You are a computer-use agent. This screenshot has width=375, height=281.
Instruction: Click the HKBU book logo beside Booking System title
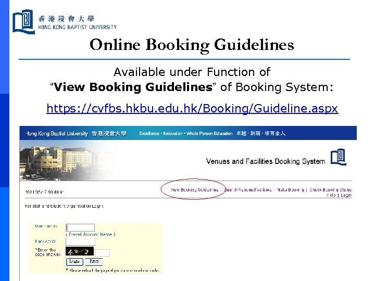tap(339, 157)
